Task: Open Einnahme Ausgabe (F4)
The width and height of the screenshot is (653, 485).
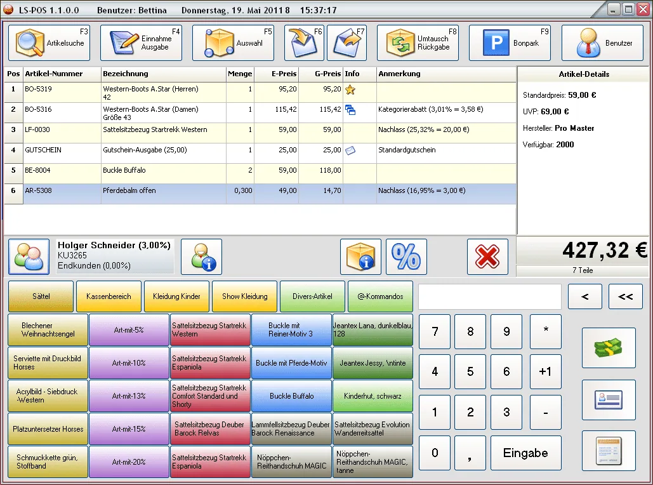Action: coord(141,43)
